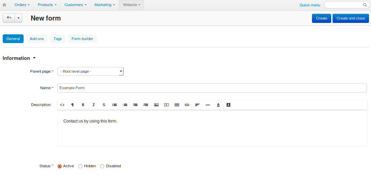
Task: Open text alignment options
Action: [x=197, y=105]
